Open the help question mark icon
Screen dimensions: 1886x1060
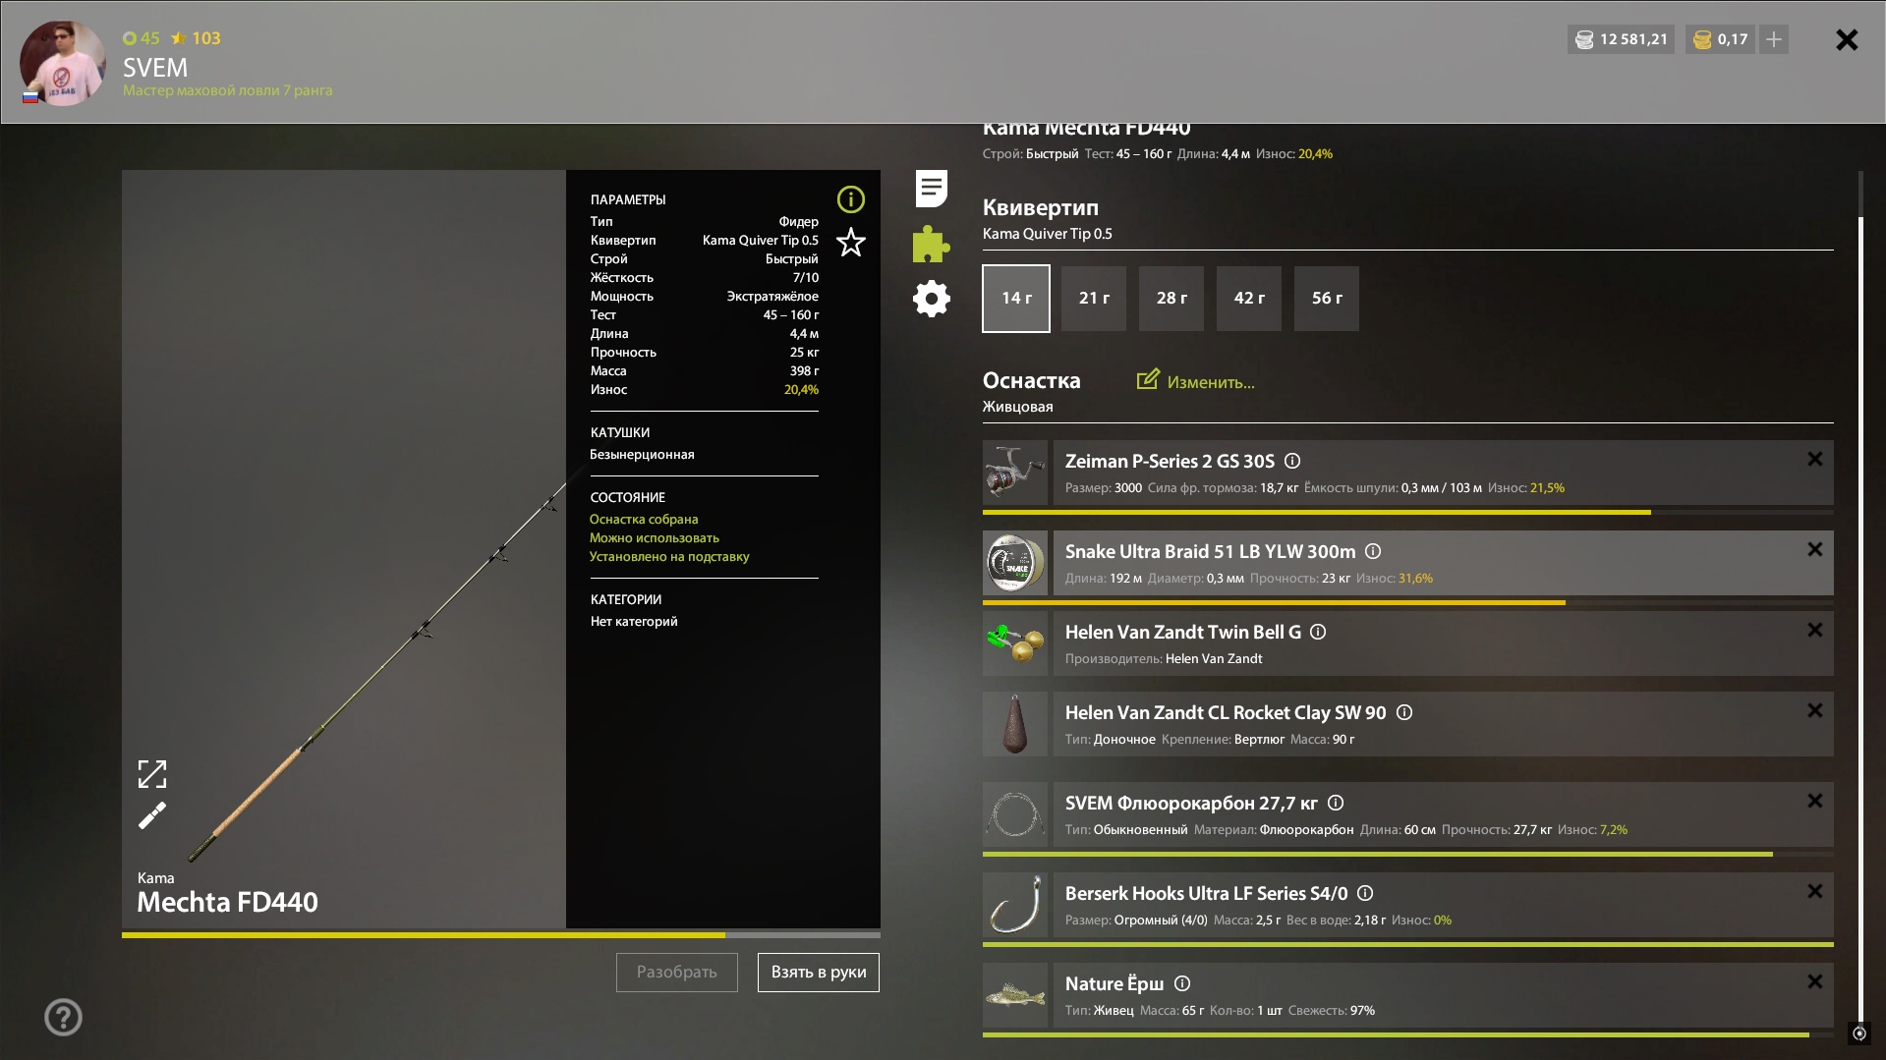click(63, 1017)
